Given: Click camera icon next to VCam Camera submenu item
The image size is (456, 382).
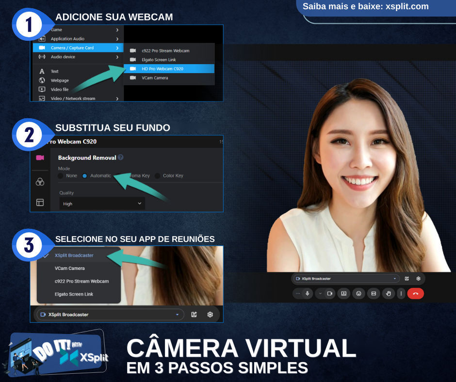Looking at the screenshot, I should pyautogui.click(x=133, y=78).
